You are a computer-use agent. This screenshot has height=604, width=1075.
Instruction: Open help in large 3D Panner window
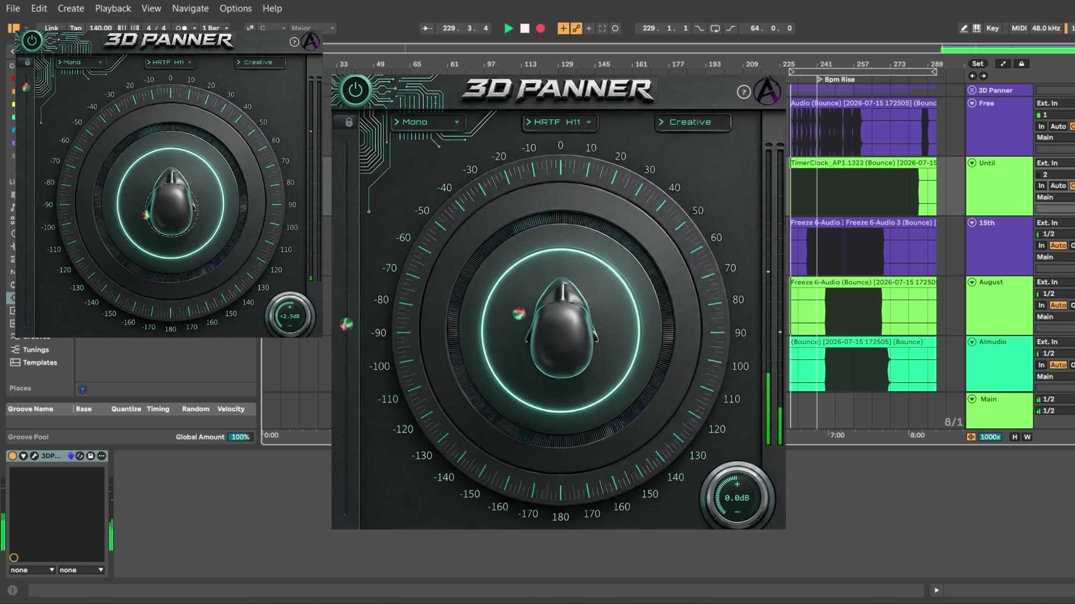click(744, 92)
